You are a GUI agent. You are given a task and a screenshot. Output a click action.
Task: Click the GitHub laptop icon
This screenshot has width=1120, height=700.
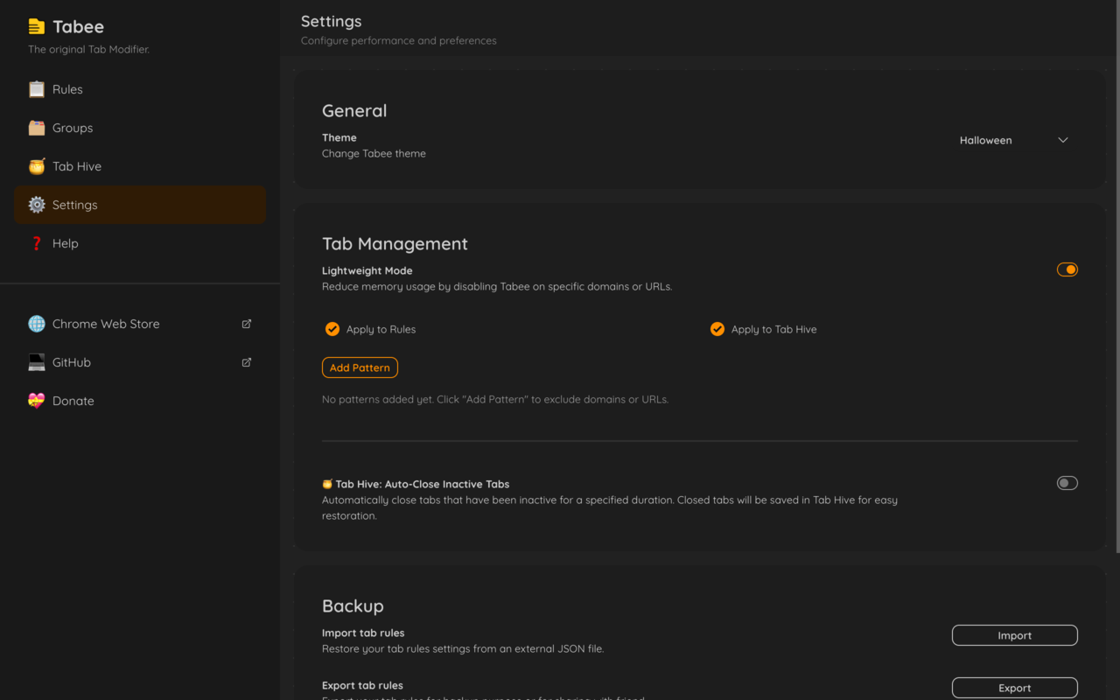point(37,362)
